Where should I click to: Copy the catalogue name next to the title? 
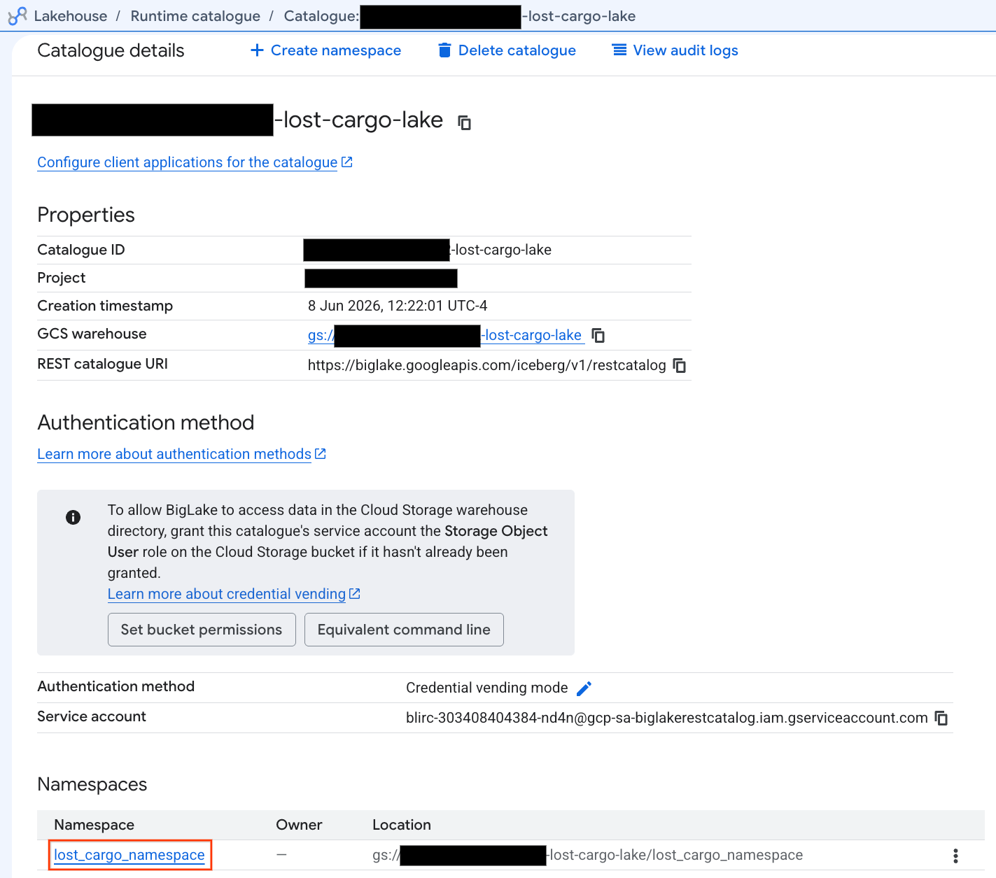pyautogui.click(x=464, y=122)
